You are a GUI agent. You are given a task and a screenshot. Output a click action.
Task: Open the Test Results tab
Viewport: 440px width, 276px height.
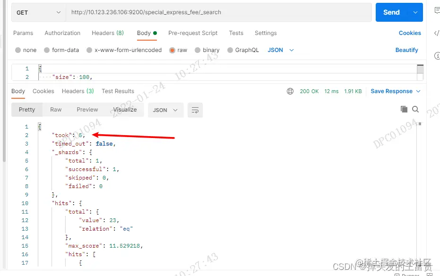tap(118, 91)
